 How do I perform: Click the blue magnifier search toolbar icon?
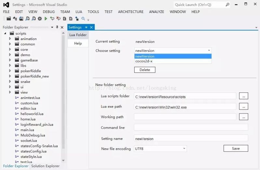pyautogui.click(x=83, y=19)
